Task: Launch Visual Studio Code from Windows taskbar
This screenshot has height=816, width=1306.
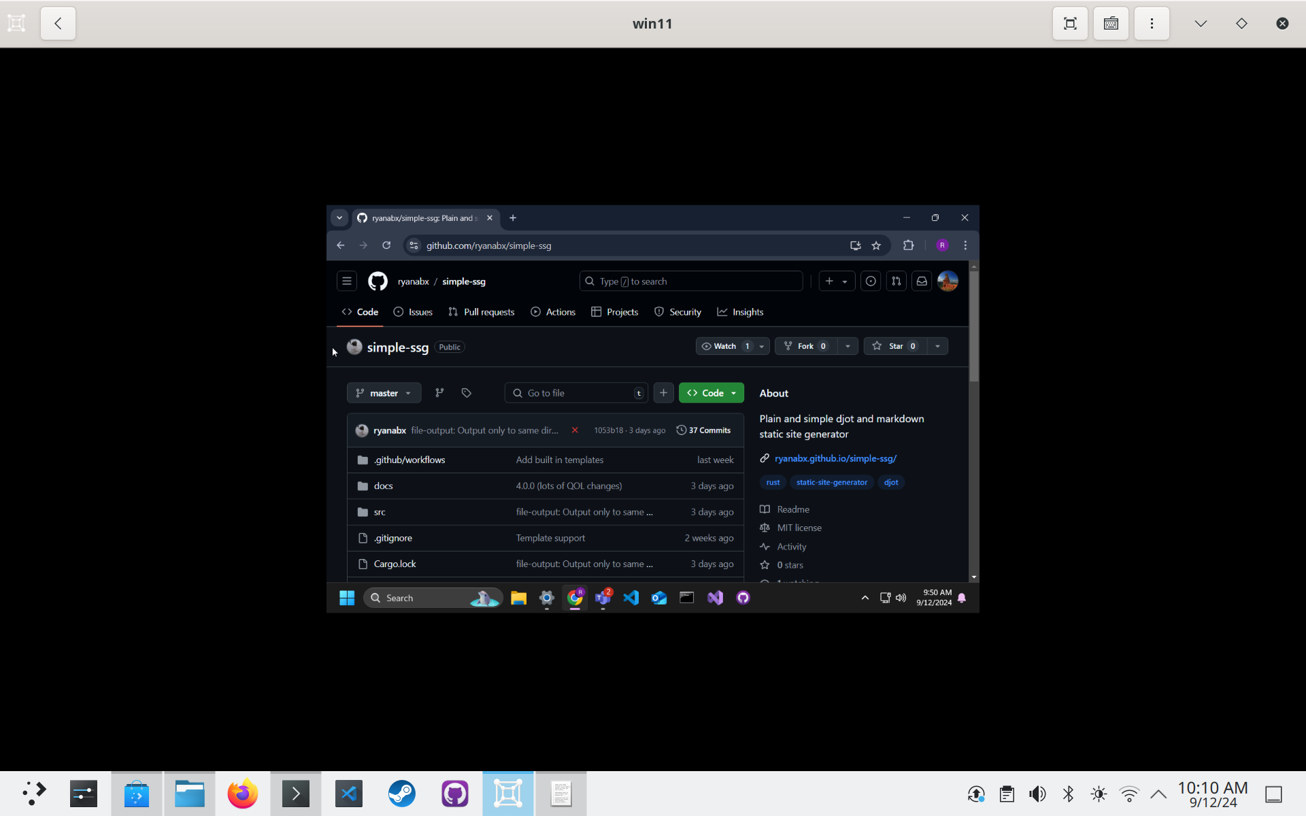Action: click(631, 598)
